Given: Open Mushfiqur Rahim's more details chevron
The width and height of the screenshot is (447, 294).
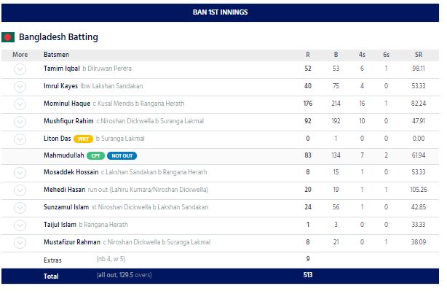Looking at the screenshot, I should tap(20, 121).
